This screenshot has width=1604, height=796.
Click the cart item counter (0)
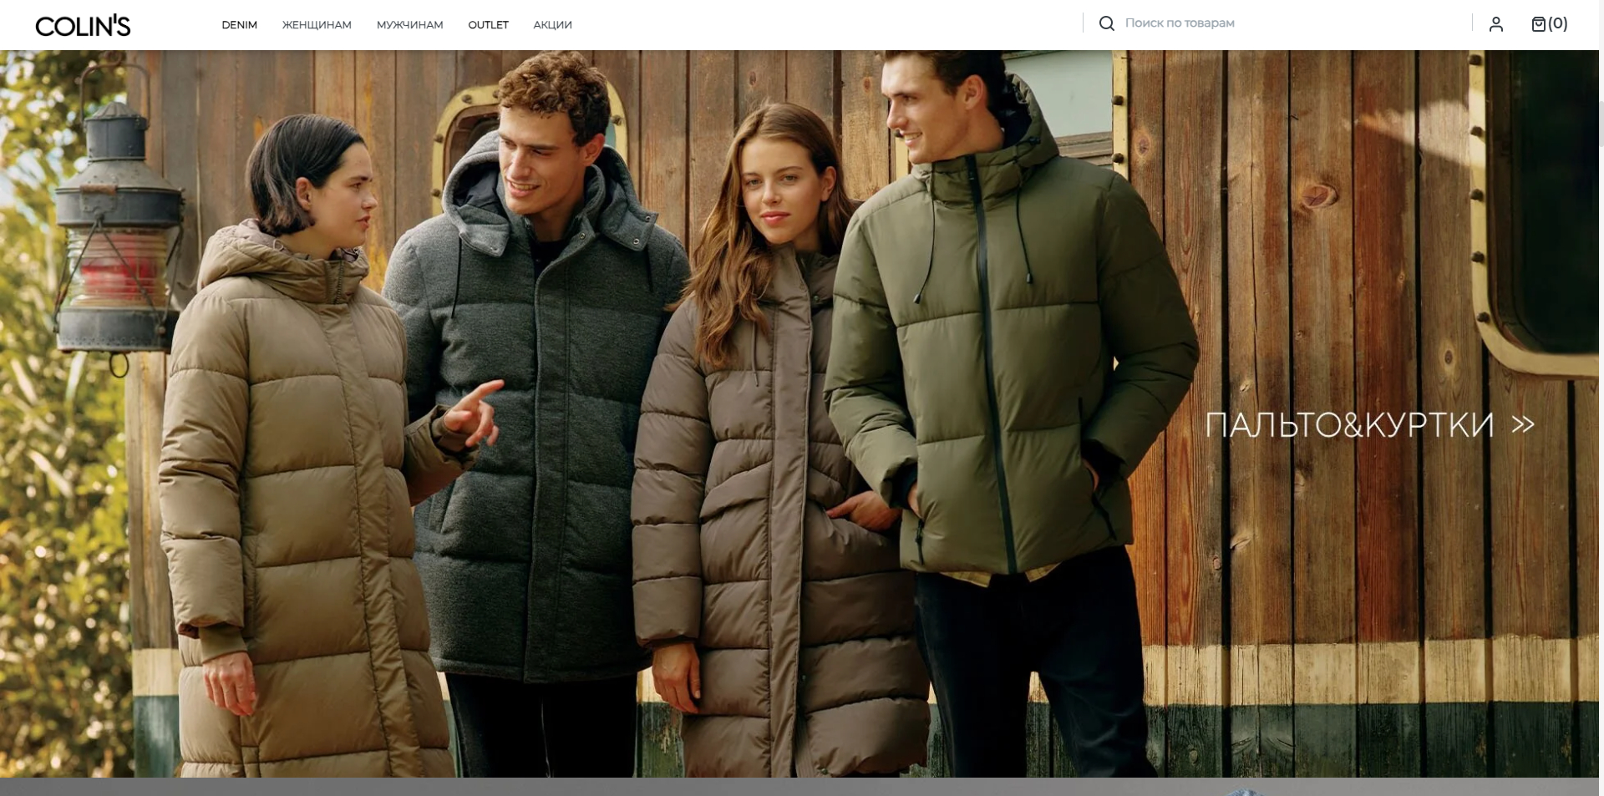pyautogui.click(x=1558, y=23)
